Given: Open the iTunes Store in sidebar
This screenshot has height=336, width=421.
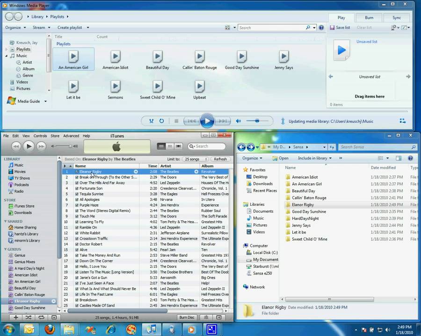Looking at the screenshot, I should tap(24, 206).
